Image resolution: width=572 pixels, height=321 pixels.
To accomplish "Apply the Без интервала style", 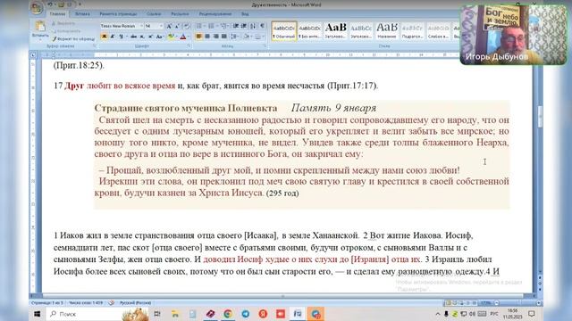I will [x=310, y=31].
